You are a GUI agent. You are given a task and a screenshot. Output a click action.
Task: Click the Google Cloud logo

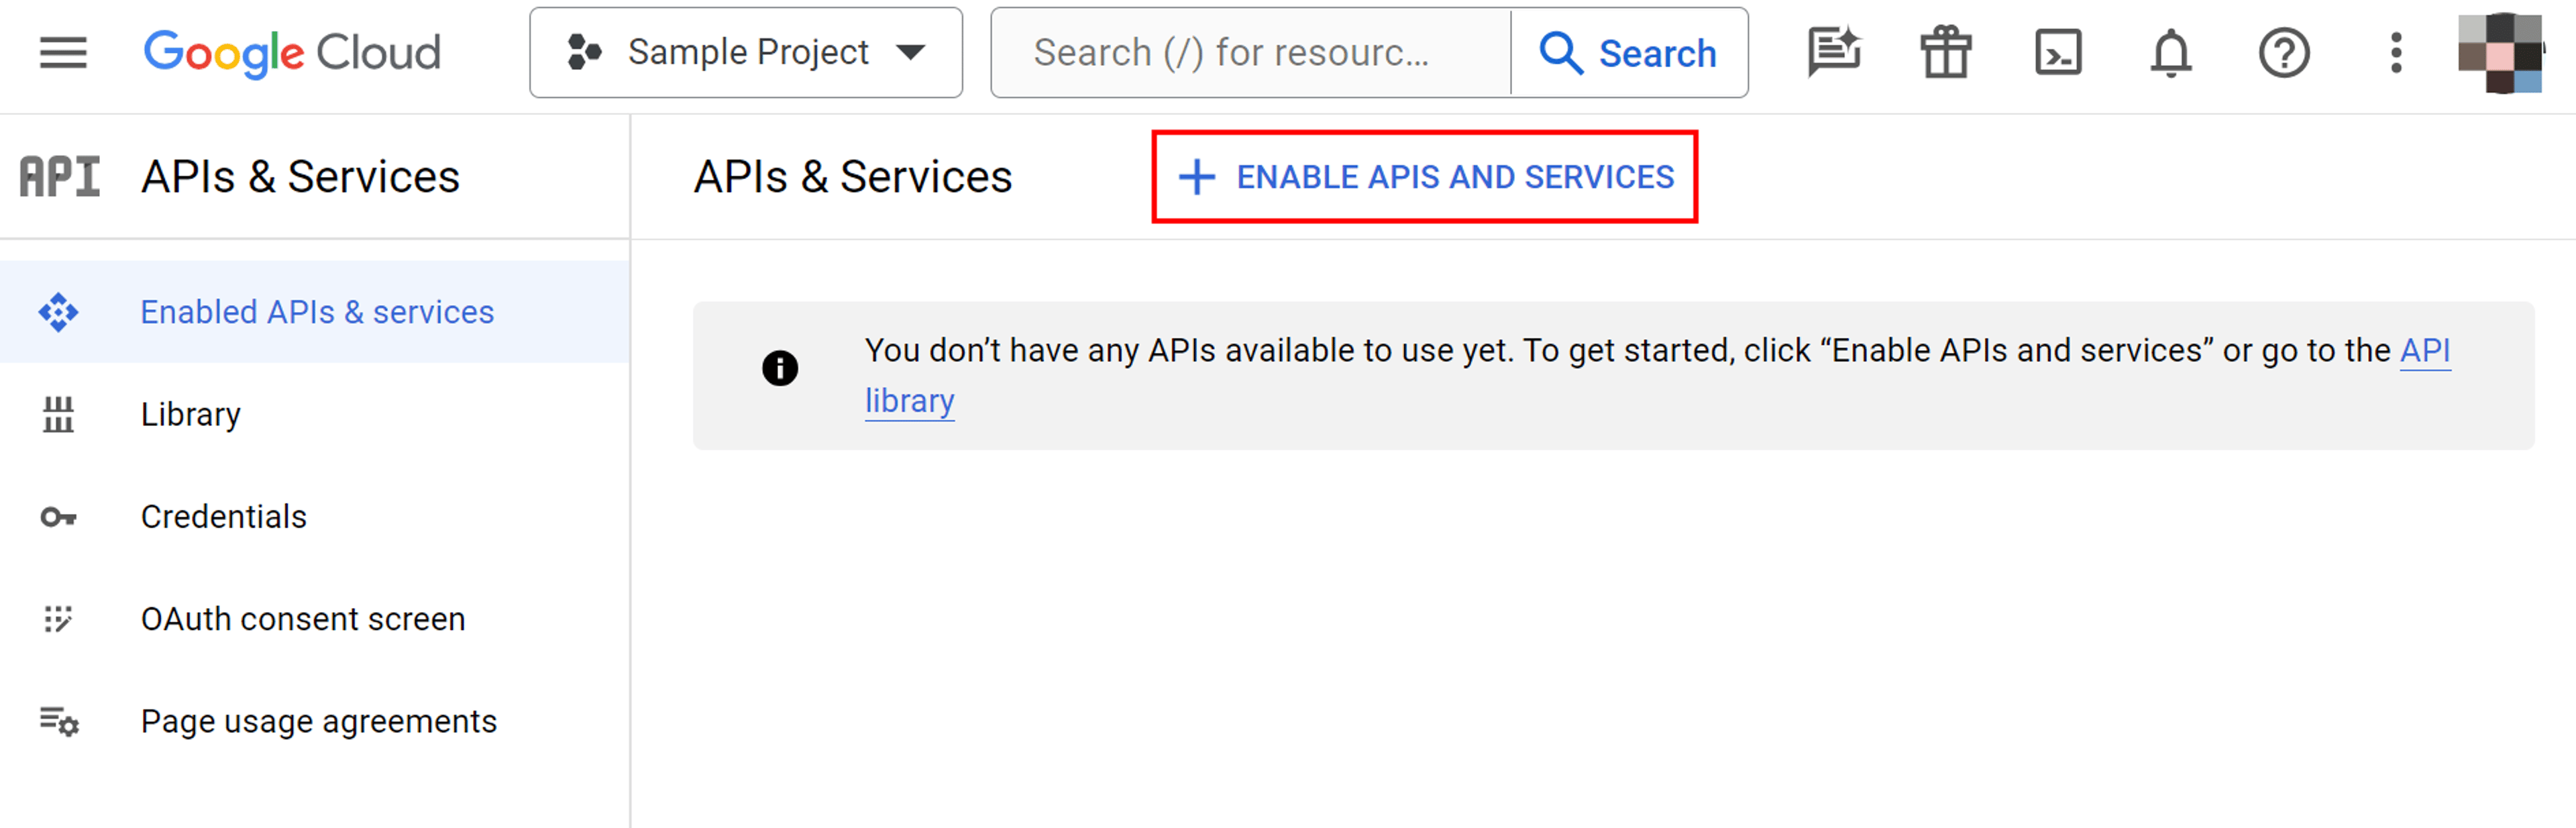click(292, 53)
